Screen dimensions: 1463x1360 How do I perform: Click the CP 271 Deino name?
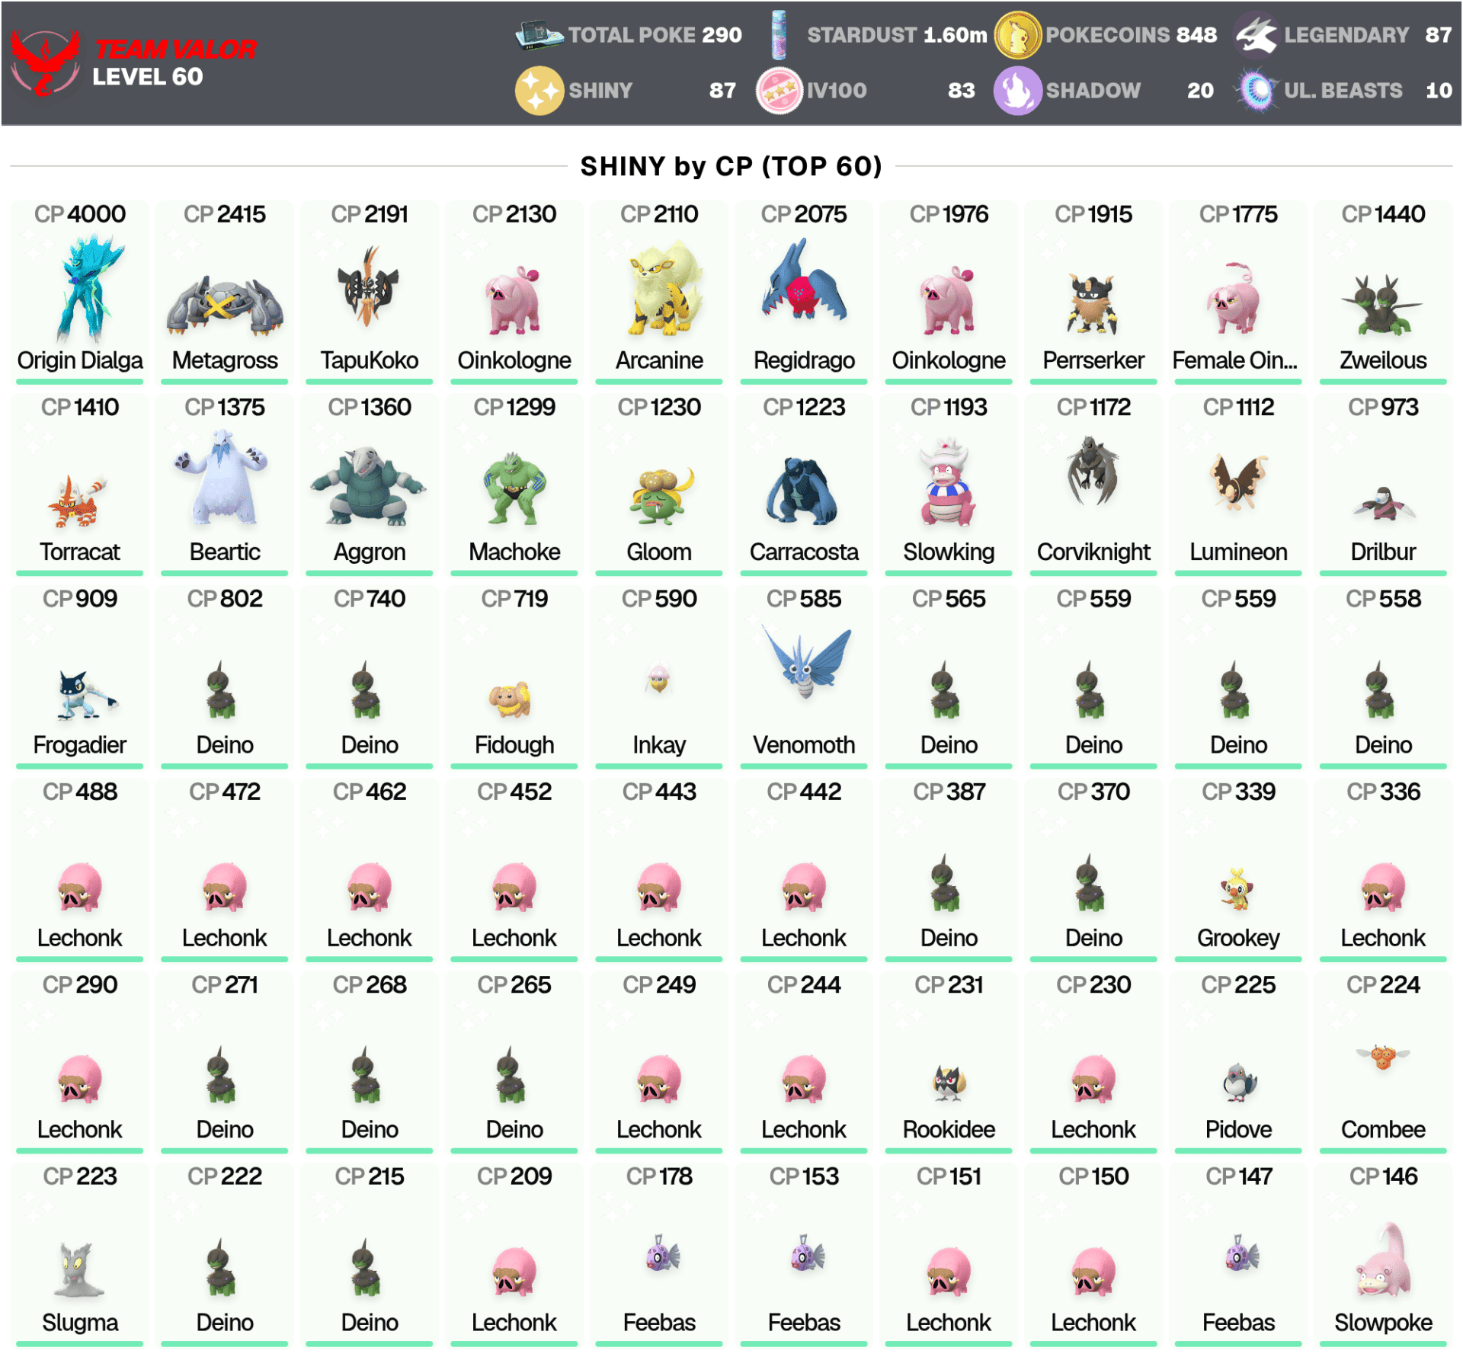224,1130
